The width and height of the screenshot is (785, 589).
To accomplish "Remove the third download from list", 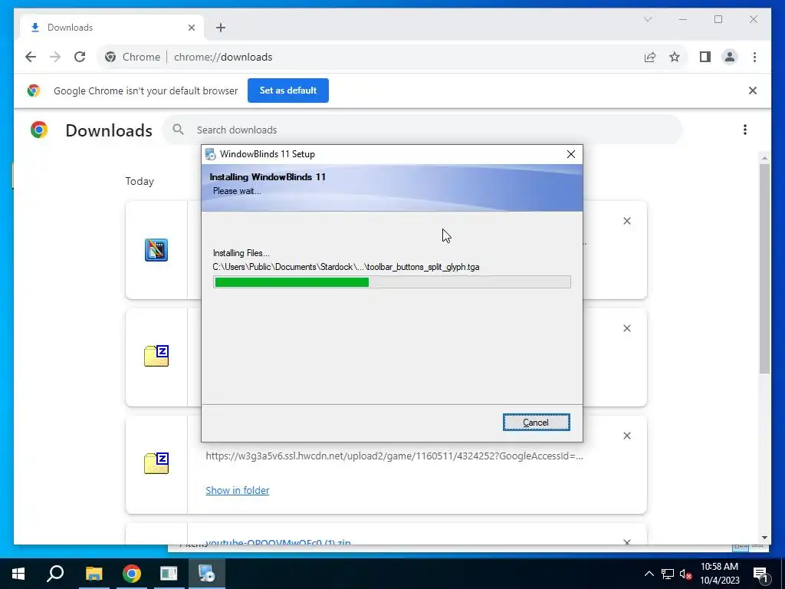I will 627,436.
